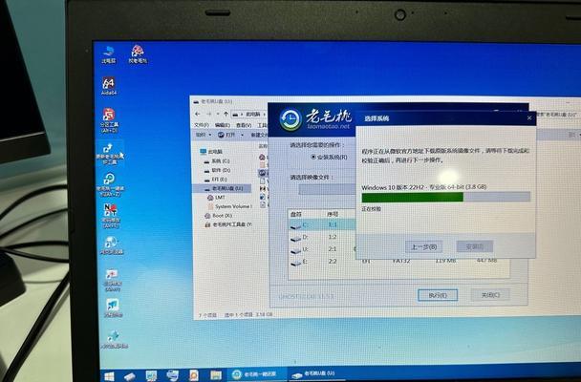Image resolution: width=581 pixels, height=382 pixels.
Task: Click the Explorer back arrow
Action: [x=198, y=114]
